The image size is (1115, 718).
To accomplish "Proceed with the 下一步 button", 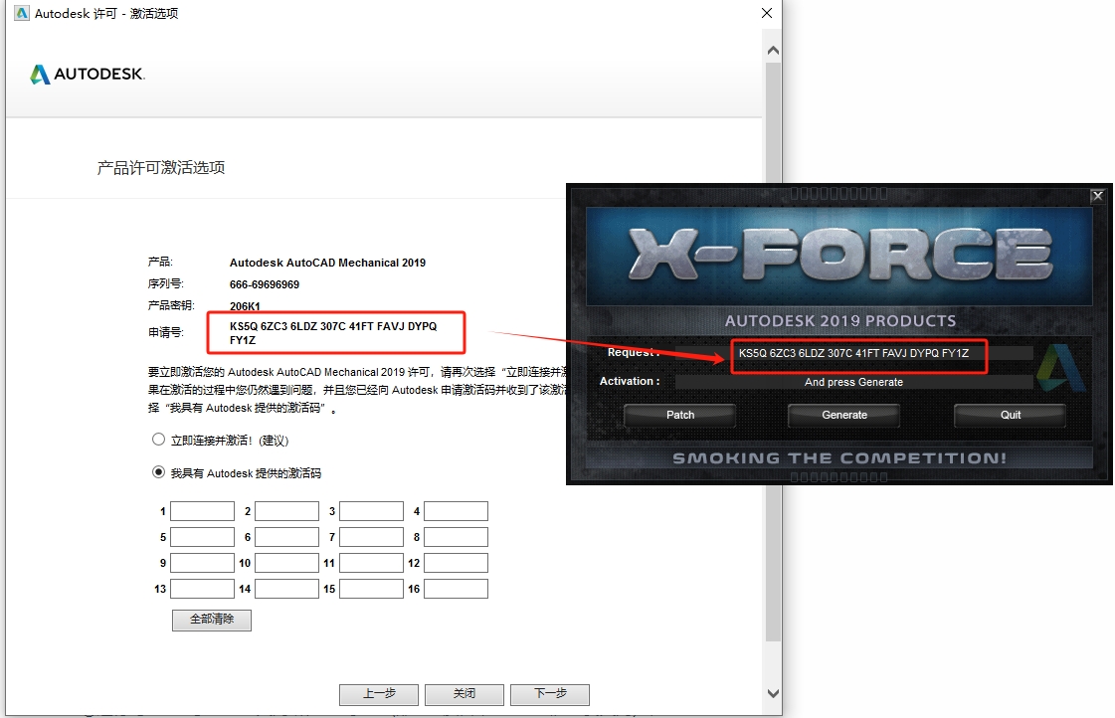I will [x=550, y=694].
